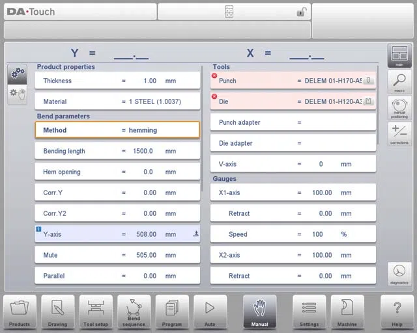Image resolution: width=417 pixels, height=333 pixels.
Task: Edit the Bending length value 1500.0
Action: click(117, 151)
